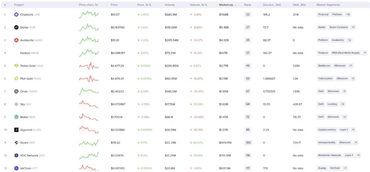Open Tether Gold 7d price chart

(89, 66)
